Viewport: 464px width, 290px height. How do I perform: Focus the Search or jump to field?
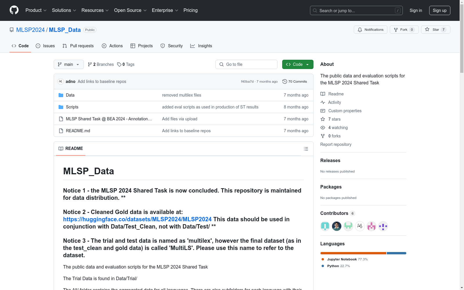tap(356, 10)
